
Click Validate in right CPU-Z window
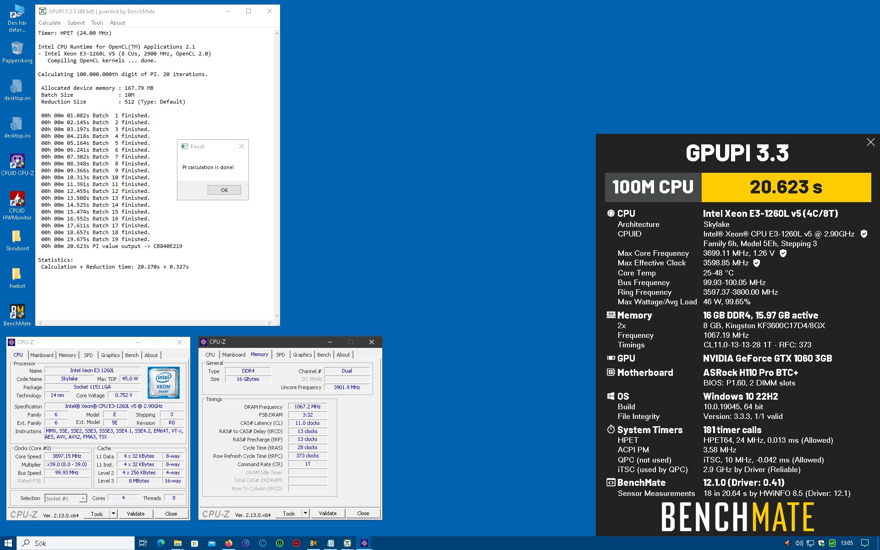pyautogui.click(x=328, y=513)
